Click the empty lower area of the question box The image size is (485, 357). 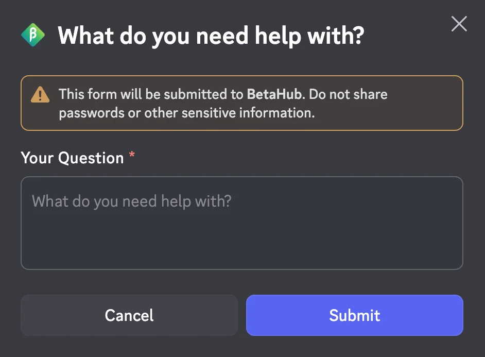[x=241, y=247]
